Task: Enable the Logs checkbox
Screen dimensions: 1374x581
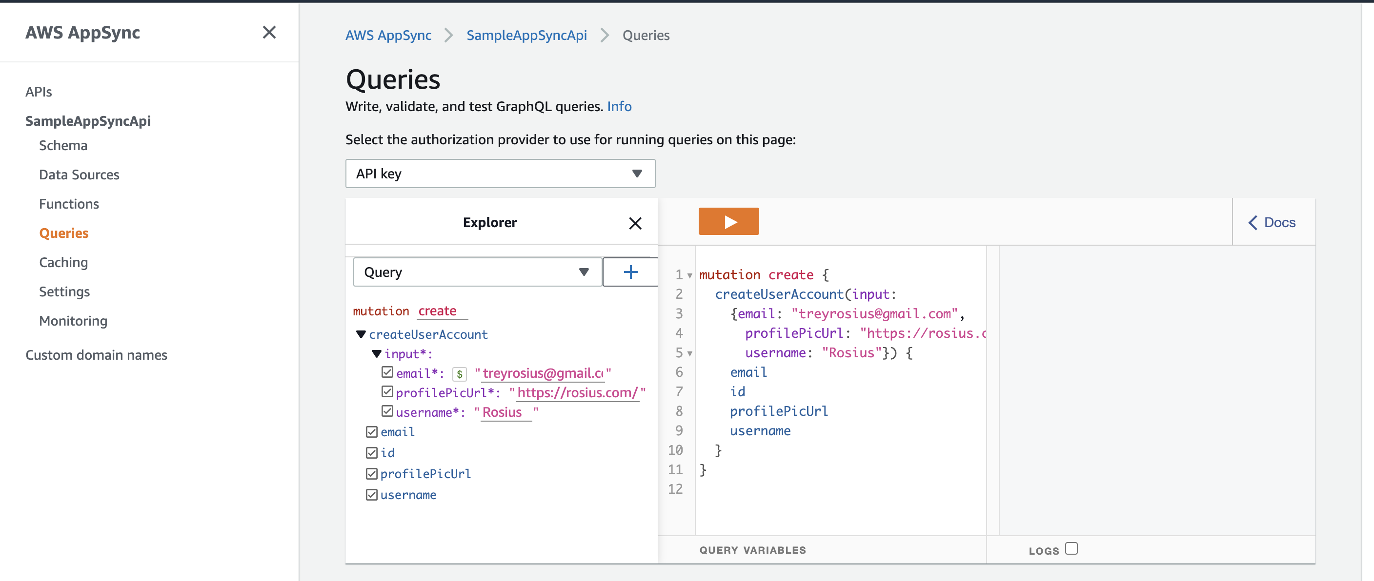Action: point(1071,548)
